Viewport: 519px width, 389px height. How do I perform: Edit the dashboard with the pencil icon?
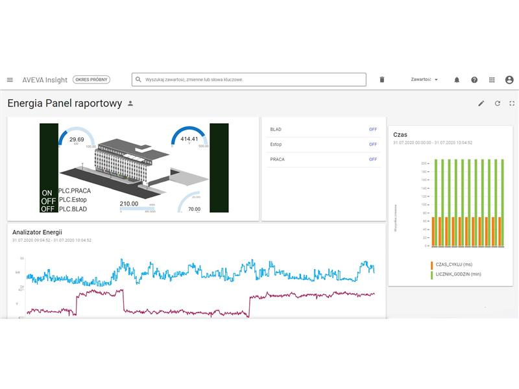click(481, 104)
